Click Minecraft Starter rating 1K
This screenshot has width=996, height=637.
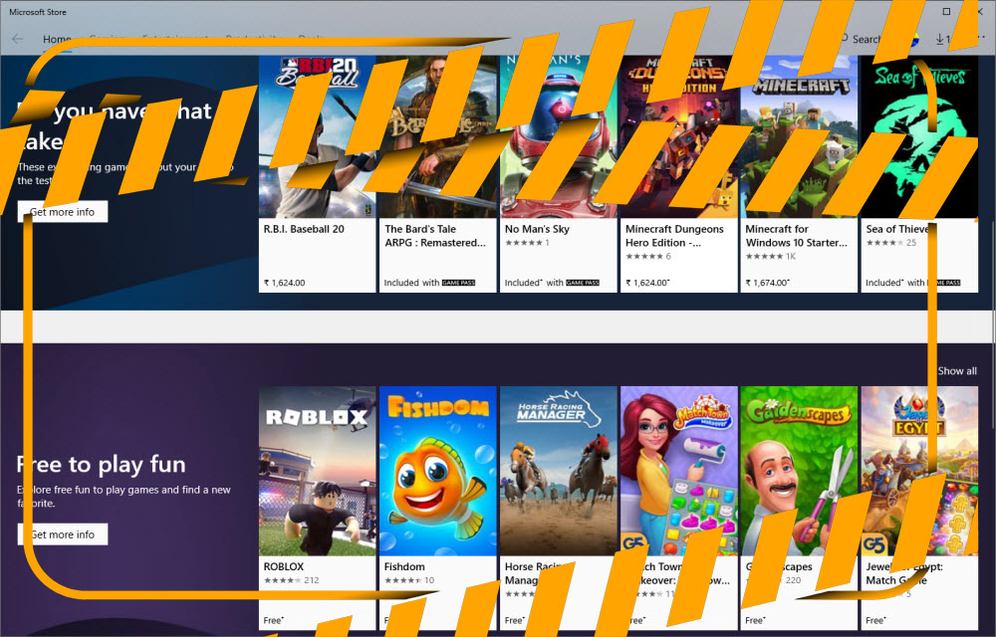coord(771,257)
